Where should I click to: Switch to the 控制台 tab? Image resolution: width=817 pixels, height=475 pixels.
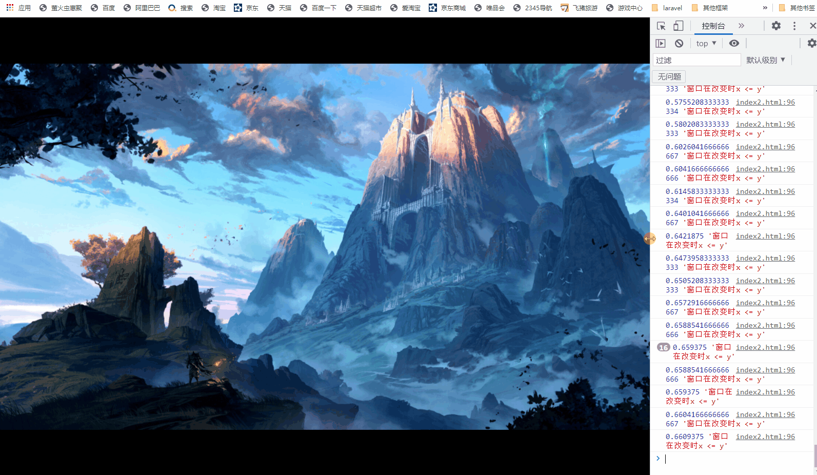coord(713,26)
